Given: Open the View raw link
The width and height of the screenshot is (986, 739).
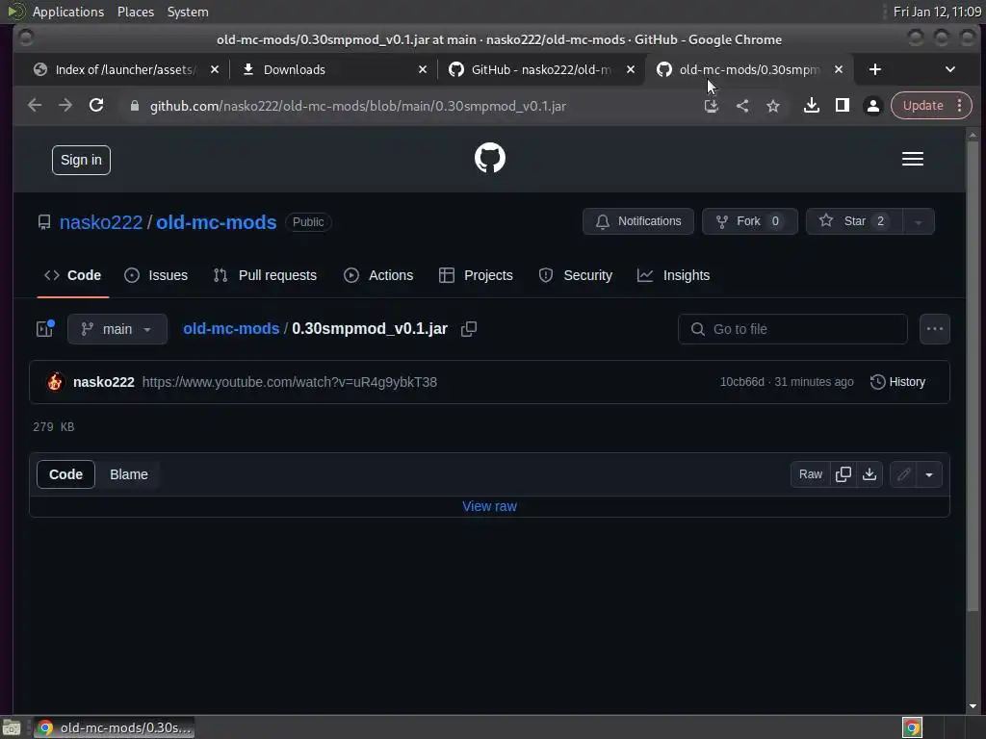Looking at the screenshot, I should coord(489,506).
